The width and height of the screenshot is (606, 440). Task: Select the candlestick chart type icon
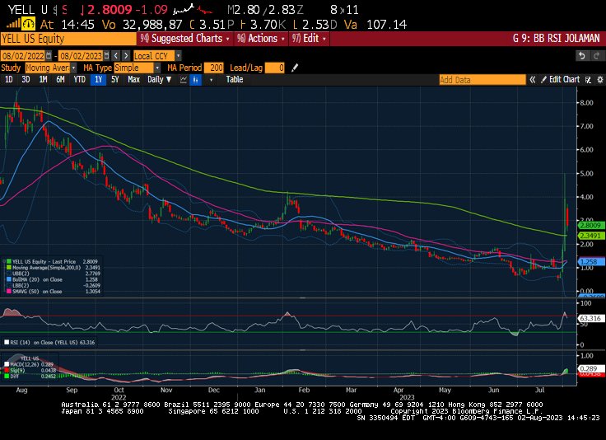click(x=196, y=80)
